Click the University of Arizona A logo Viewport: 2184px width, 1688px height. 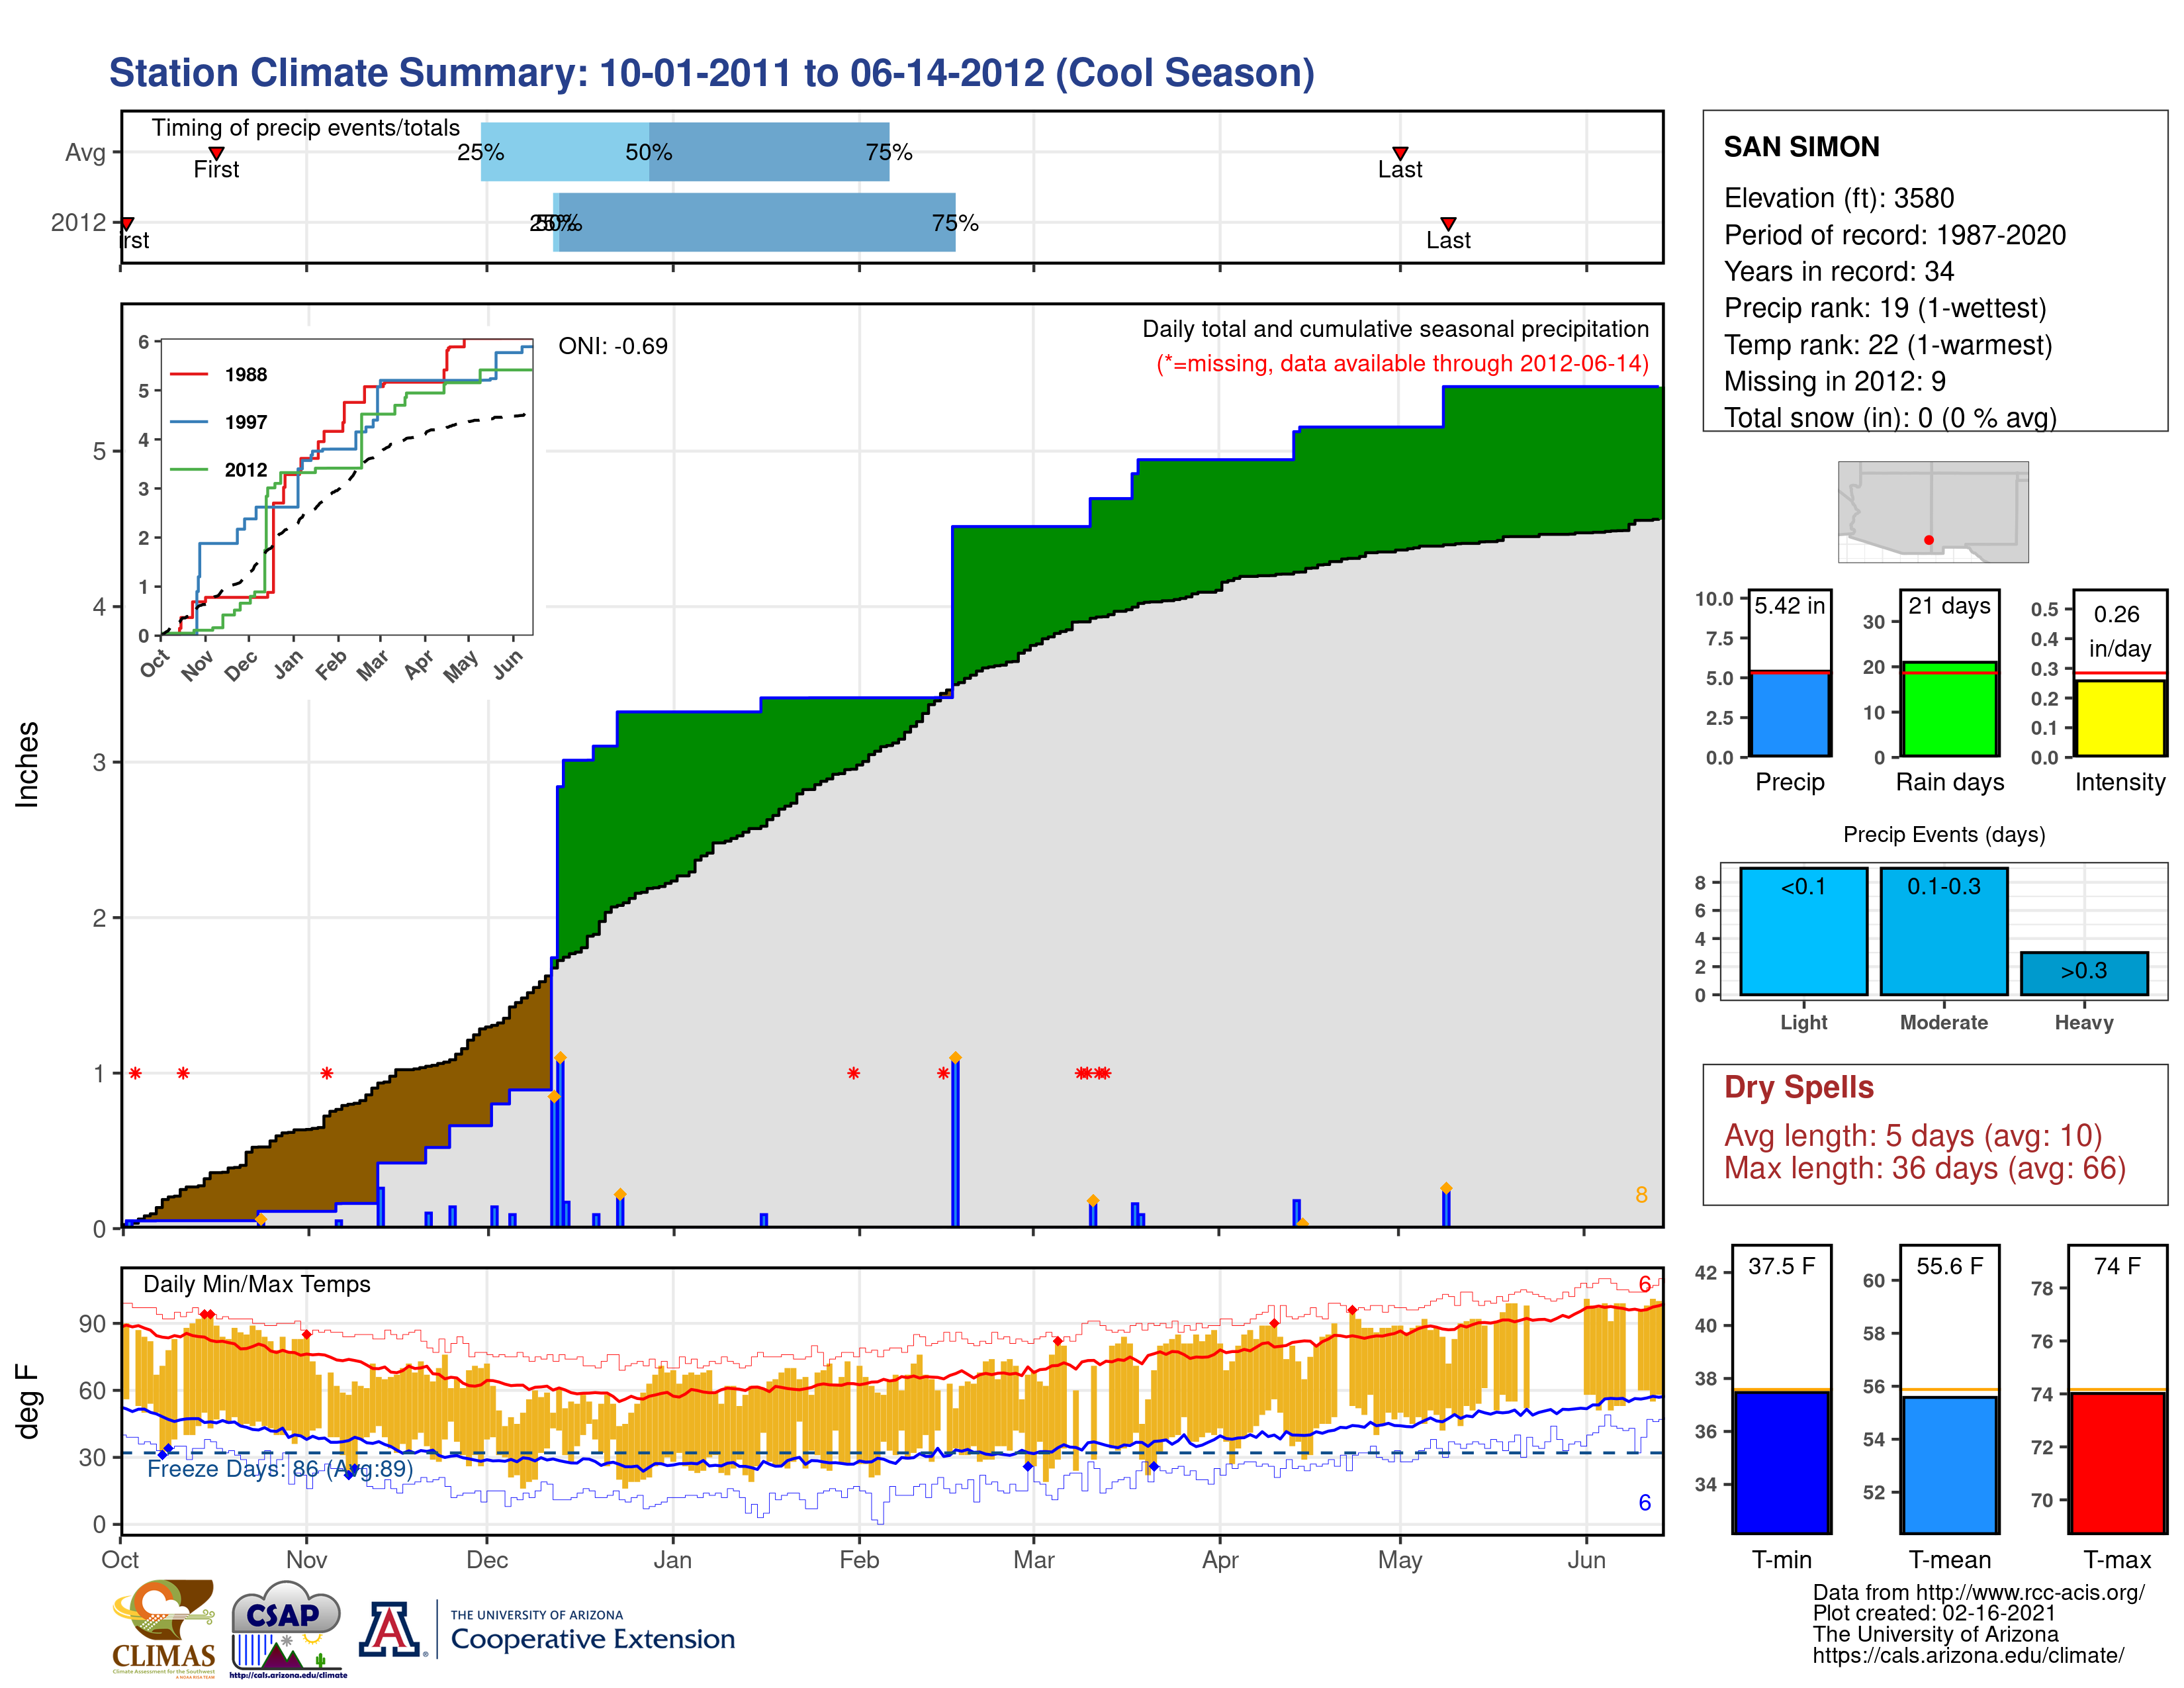[x=391, y=1628]
